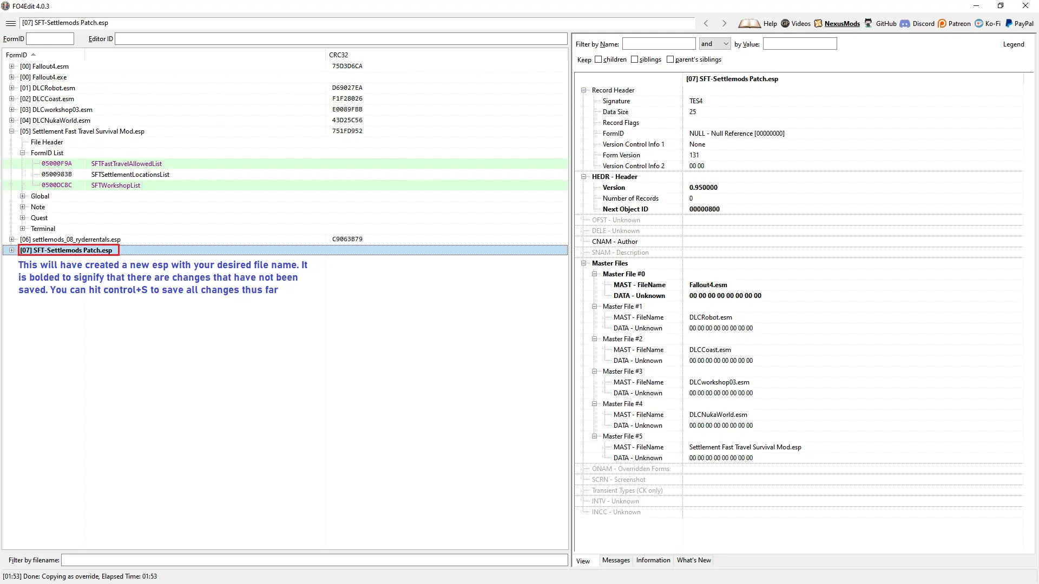Go forward with the right arrow

[724, 23]
